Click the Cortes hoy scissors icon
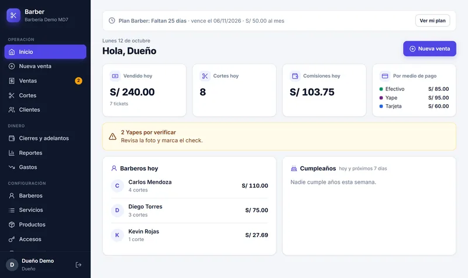Screen dimensions: 468x278 [205, 76]
